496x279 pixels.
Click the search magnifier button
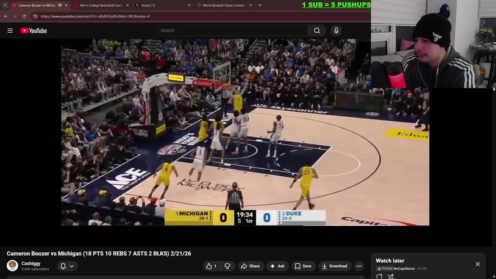point(317,31)
